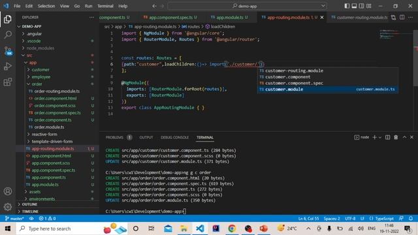Open the Go menu
Screen dimensions: 418x235
(x=77, y=6)
